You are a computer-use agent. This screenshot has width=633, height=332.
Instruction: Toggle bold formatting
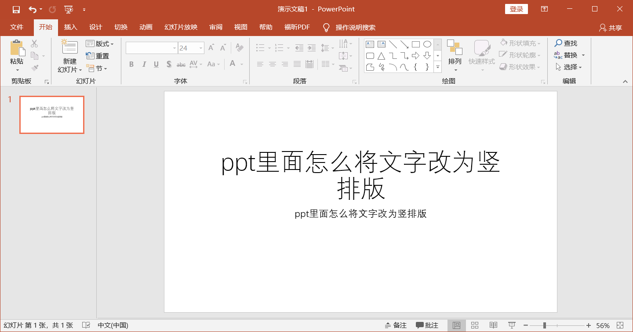(131, 64)
